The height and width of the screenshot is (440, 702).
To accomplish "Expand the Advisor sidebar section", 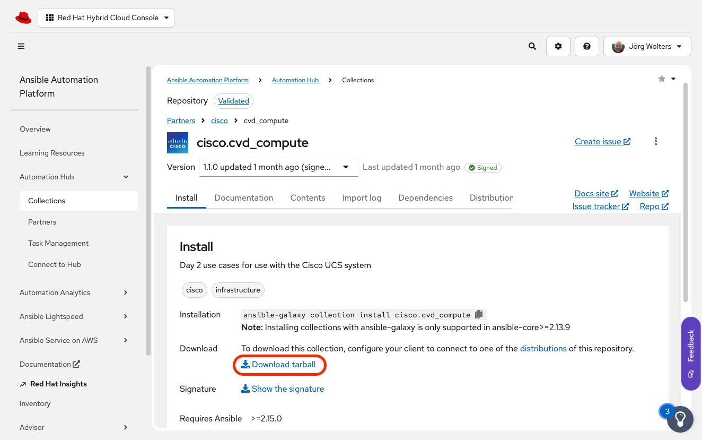I will (74, 427).
